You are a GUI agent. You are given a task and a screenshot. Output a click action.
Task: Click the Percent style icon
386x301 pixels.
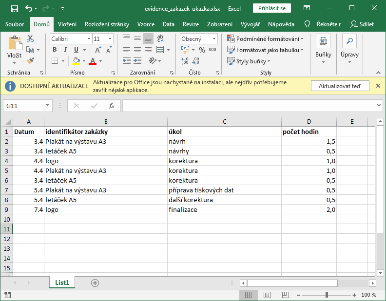point(201,50)
